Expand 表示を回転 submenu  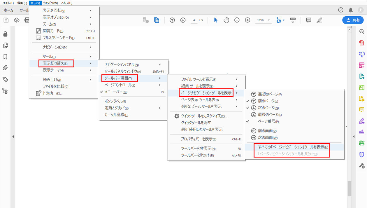tap(64, 11)
